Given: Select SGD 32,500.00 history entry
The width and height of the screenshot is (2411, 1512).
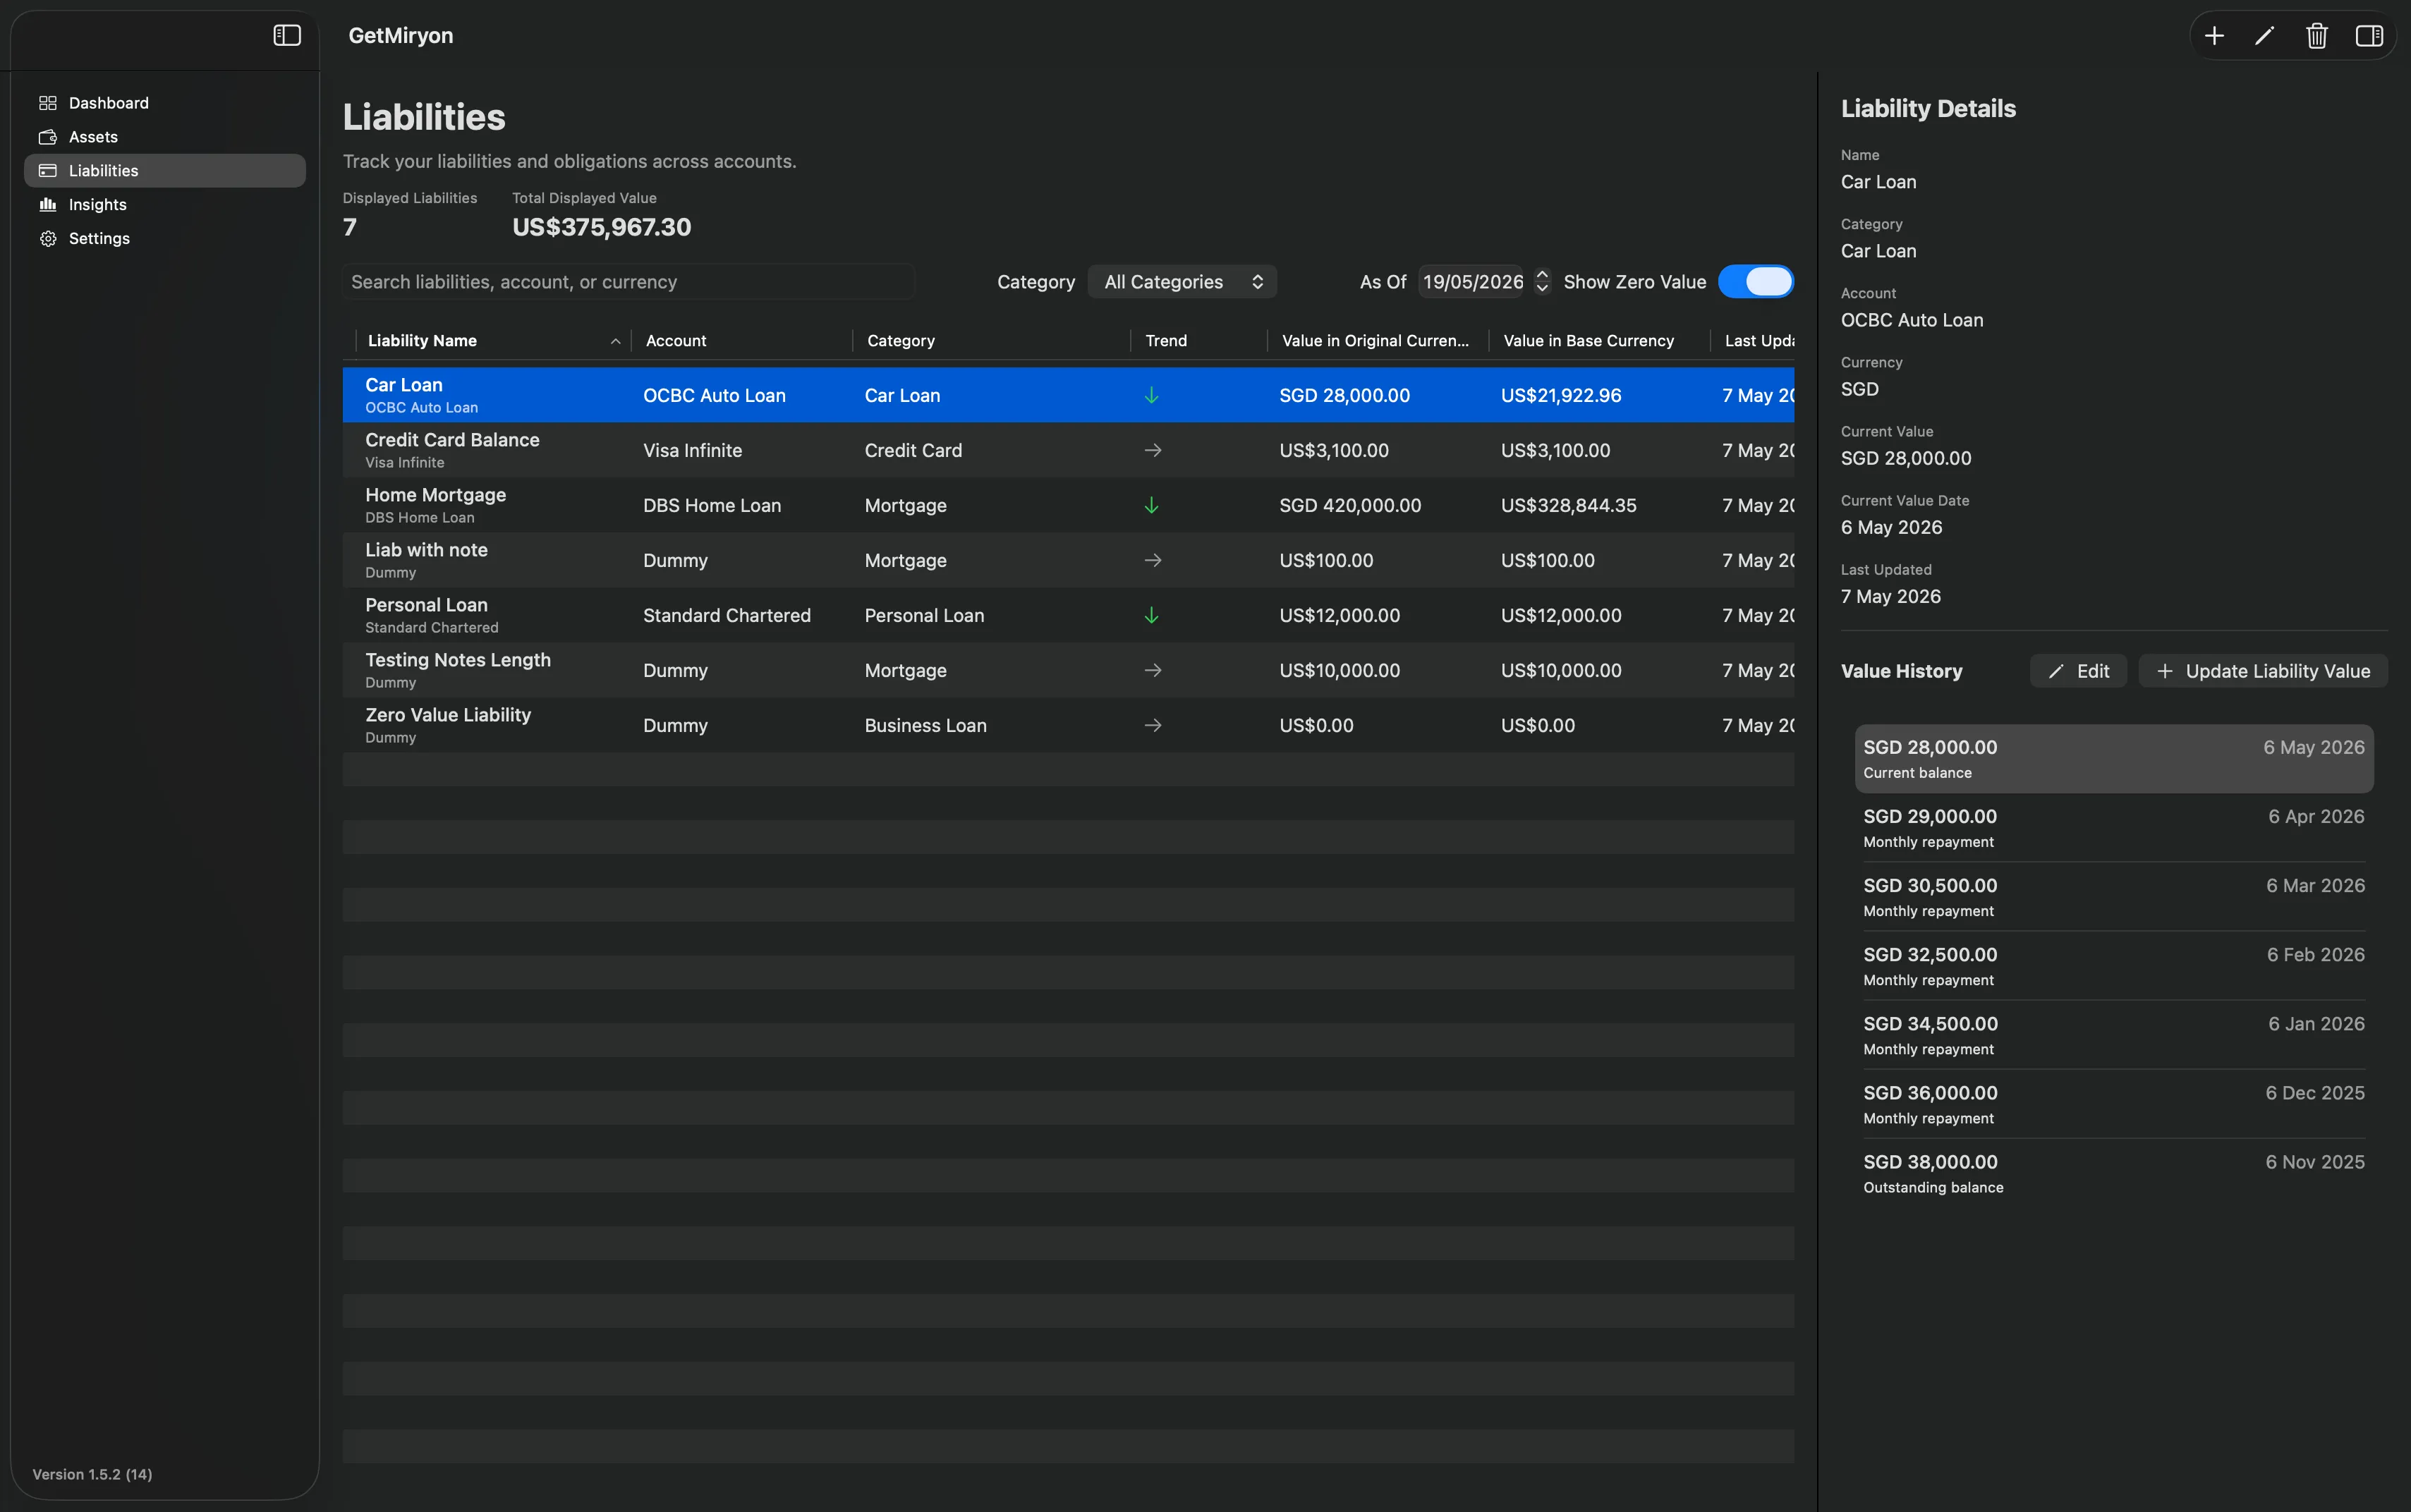Looking at the screenshot, I should 2114,966.
